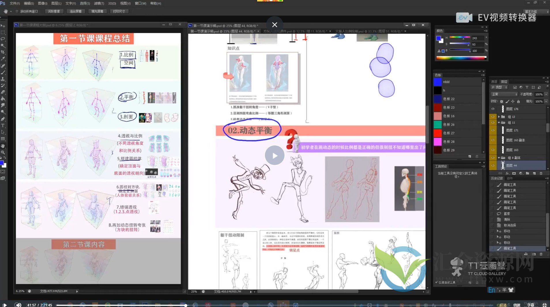Select the 色板 27 red swatch
This screenshot has height=307, width=550.
click(438, 133)
